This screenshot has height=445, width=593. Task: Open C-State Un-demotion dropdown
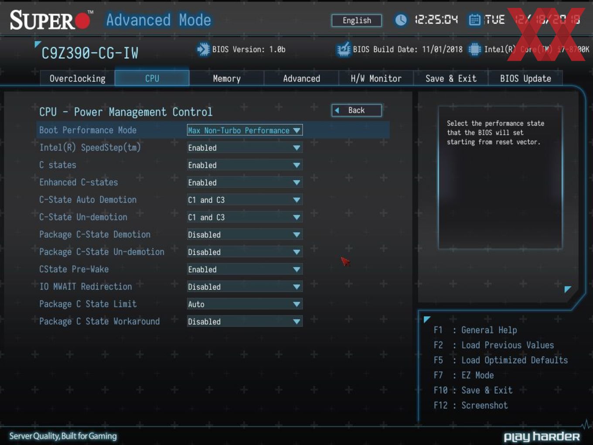pyautogui.click(x=245, y=217)
